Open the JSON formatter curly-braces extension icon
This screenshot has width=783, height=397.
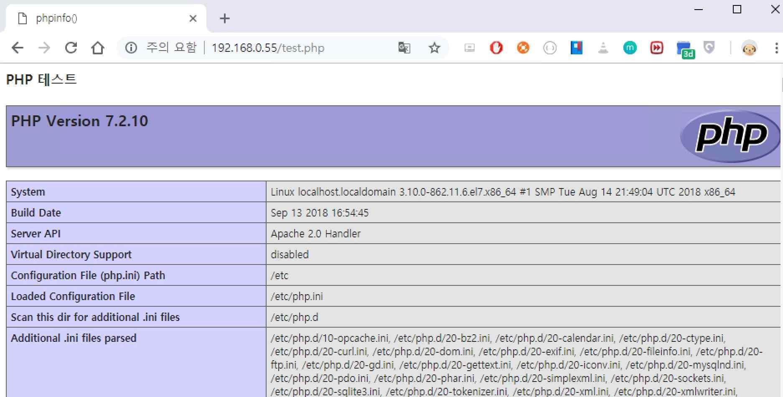[550, 48]
